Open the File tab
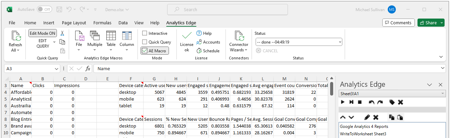Screen dimensions: 450x138 click(12, 23)
